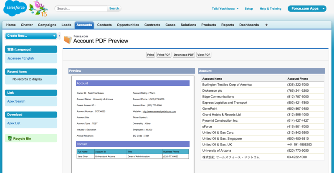334x173 pixels.
Task: Switch to the Reports tab
Action: [228, 25]
